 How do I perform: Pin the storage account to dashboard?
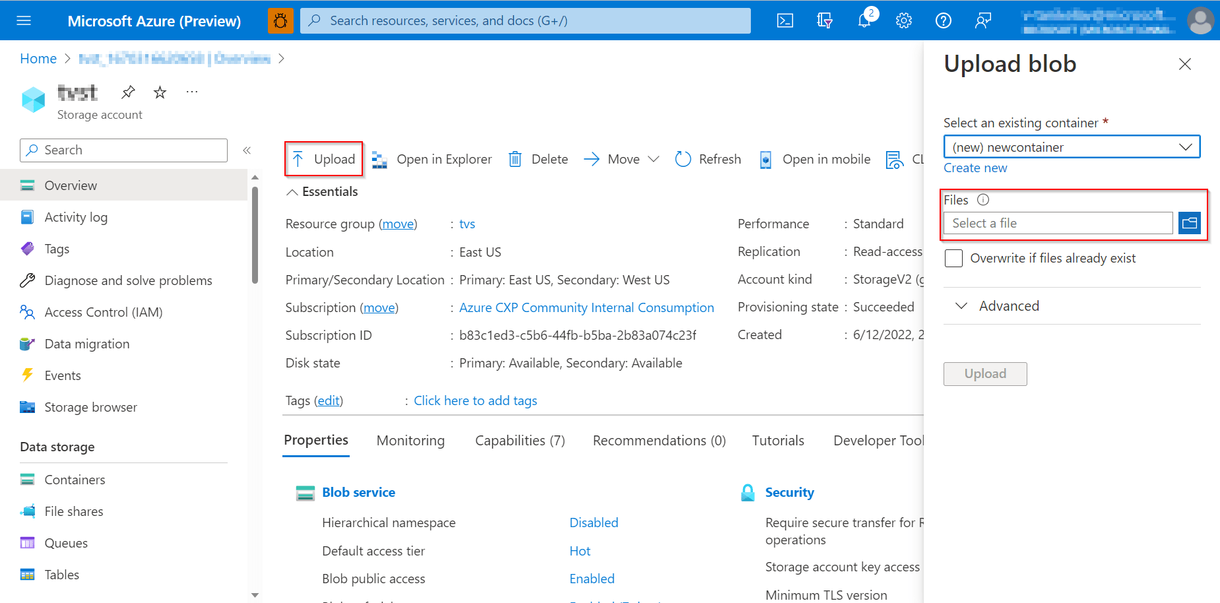point(127,92)
